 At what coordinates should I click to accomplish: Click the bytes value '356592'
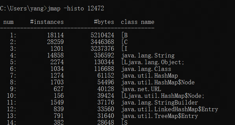tap(104, 55)
